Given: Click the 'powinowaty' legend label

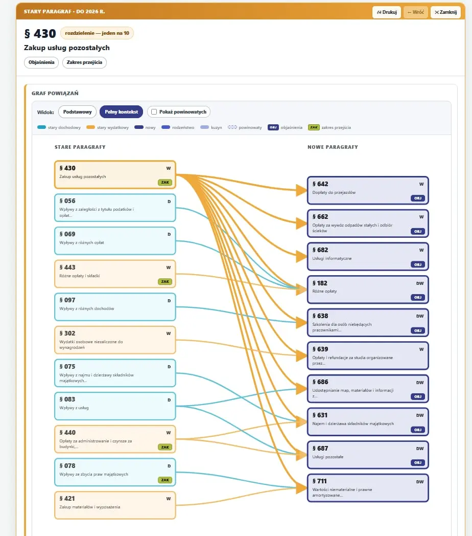Looking at the screenshot, I should click(x=250, y=127).
